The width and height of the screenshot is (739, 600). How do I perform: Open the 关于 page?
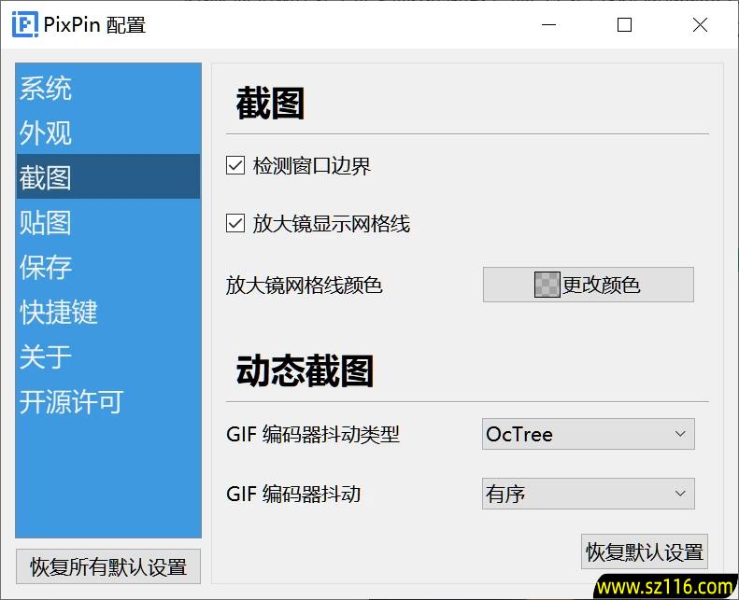46,356
